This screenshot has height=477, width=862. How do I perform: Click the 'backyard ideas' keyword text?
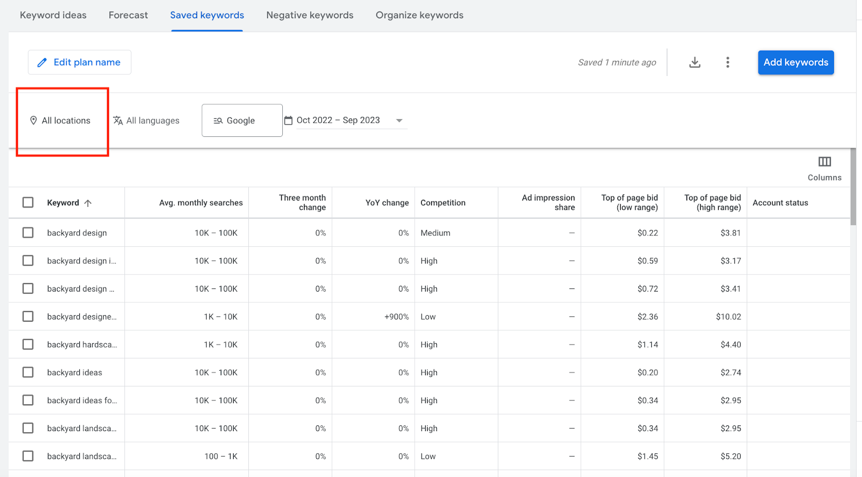pyautogui.click(x=74, y=372)
